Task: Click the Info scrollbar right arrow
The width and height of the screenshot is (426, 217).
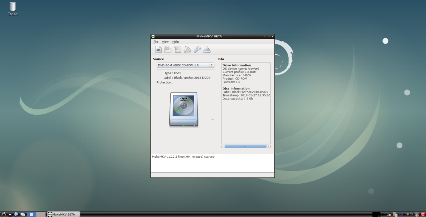Action: pos(268,146)
